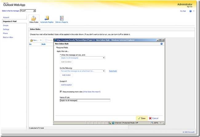Click the New rule folder icon
Screen dimensions: 200x137
tap(31, 40)
